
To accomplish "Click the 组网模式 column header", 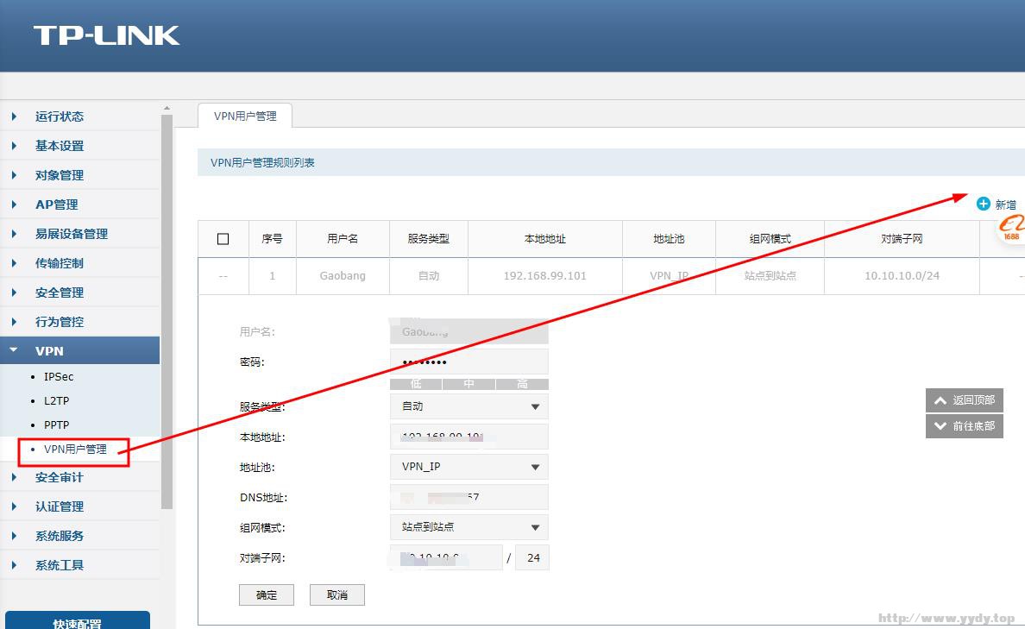I will point(770,239).
